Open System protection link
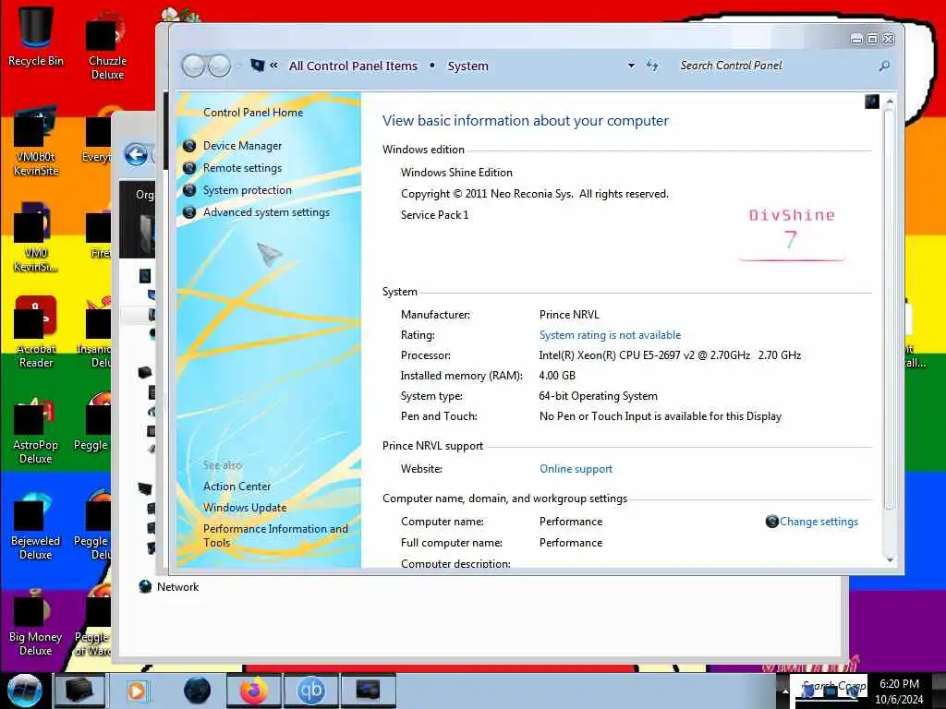 pyautogui.click(x=247, y=190)
